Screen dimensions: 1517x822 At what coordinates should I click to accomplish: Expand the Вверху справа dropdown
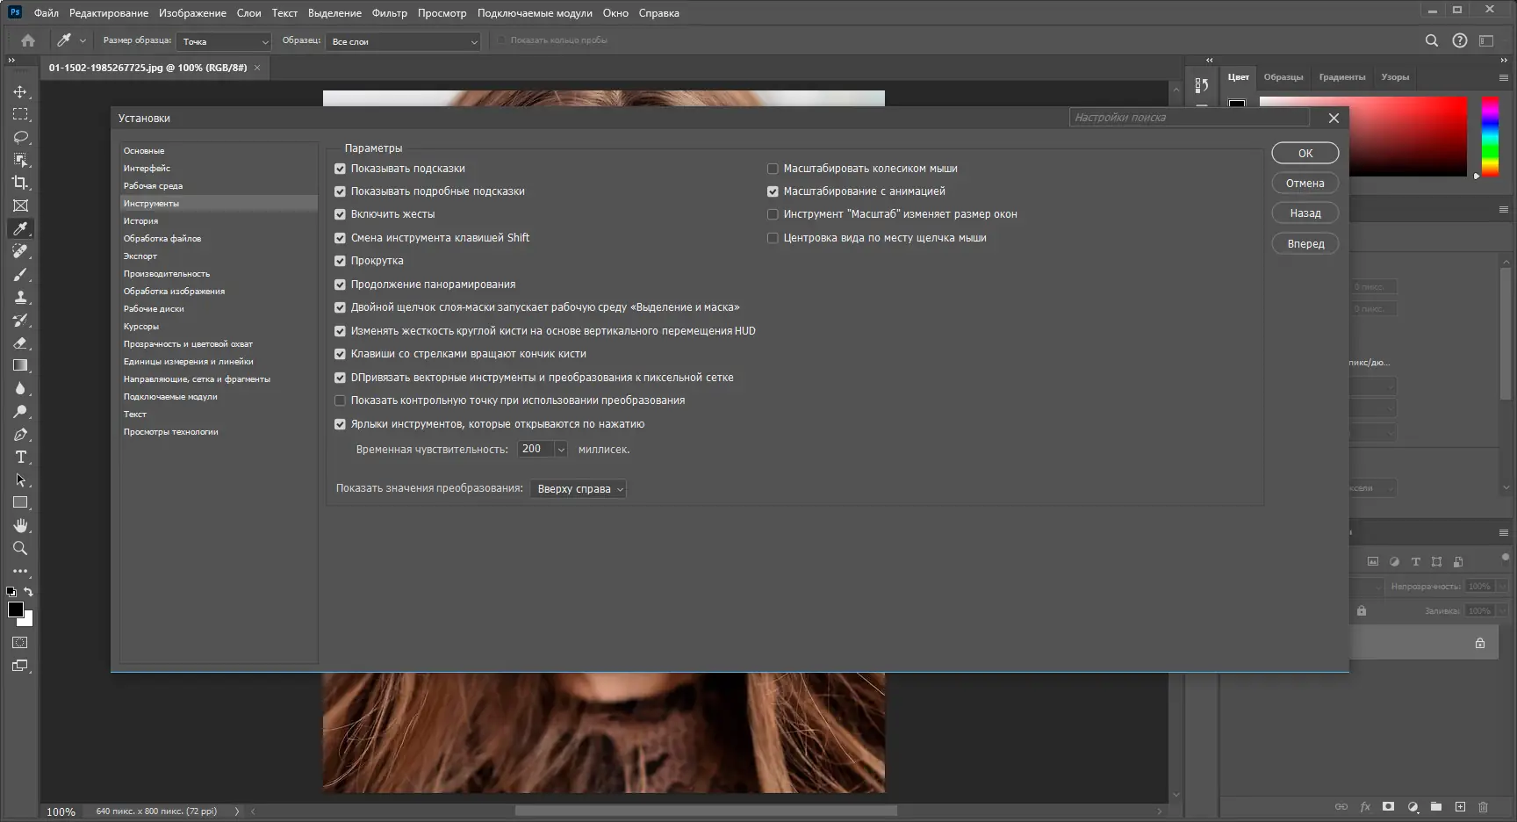pyautogui.click(x=578, y=488)
